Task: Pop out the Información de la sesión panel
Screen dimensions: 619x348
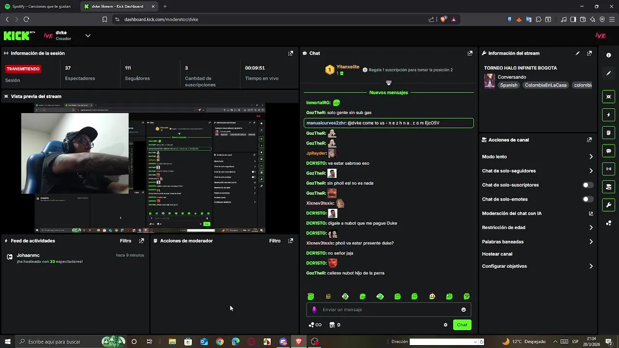Action: click(290, 53)
